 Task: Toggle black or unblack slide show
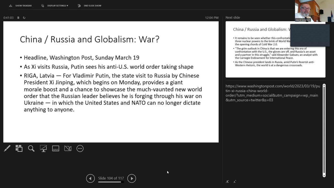43,149
